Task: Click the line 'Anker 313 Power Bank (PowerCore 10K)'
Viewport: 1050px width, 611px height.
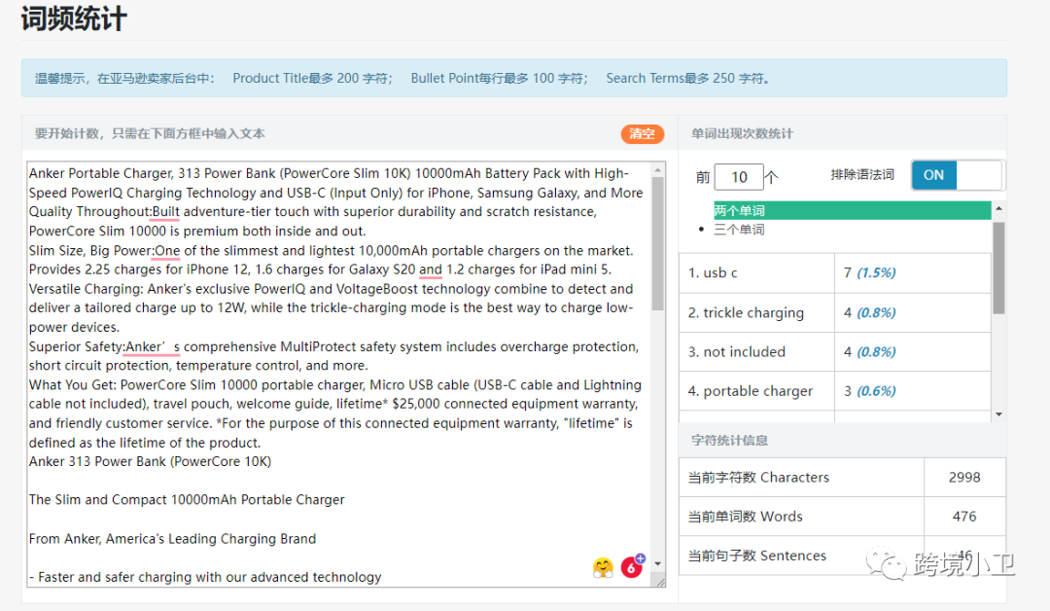Action: tap(150, 461)
